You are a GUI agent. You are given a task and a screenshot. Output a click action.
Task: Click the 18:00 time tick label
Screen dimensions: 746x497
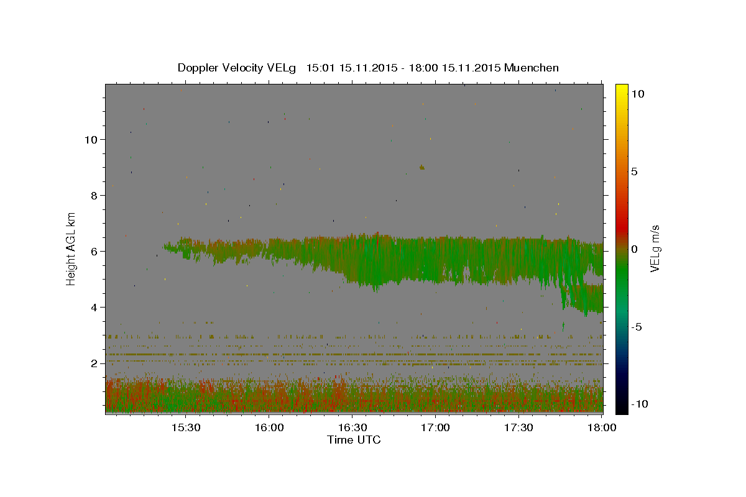[x=602, y=428]
